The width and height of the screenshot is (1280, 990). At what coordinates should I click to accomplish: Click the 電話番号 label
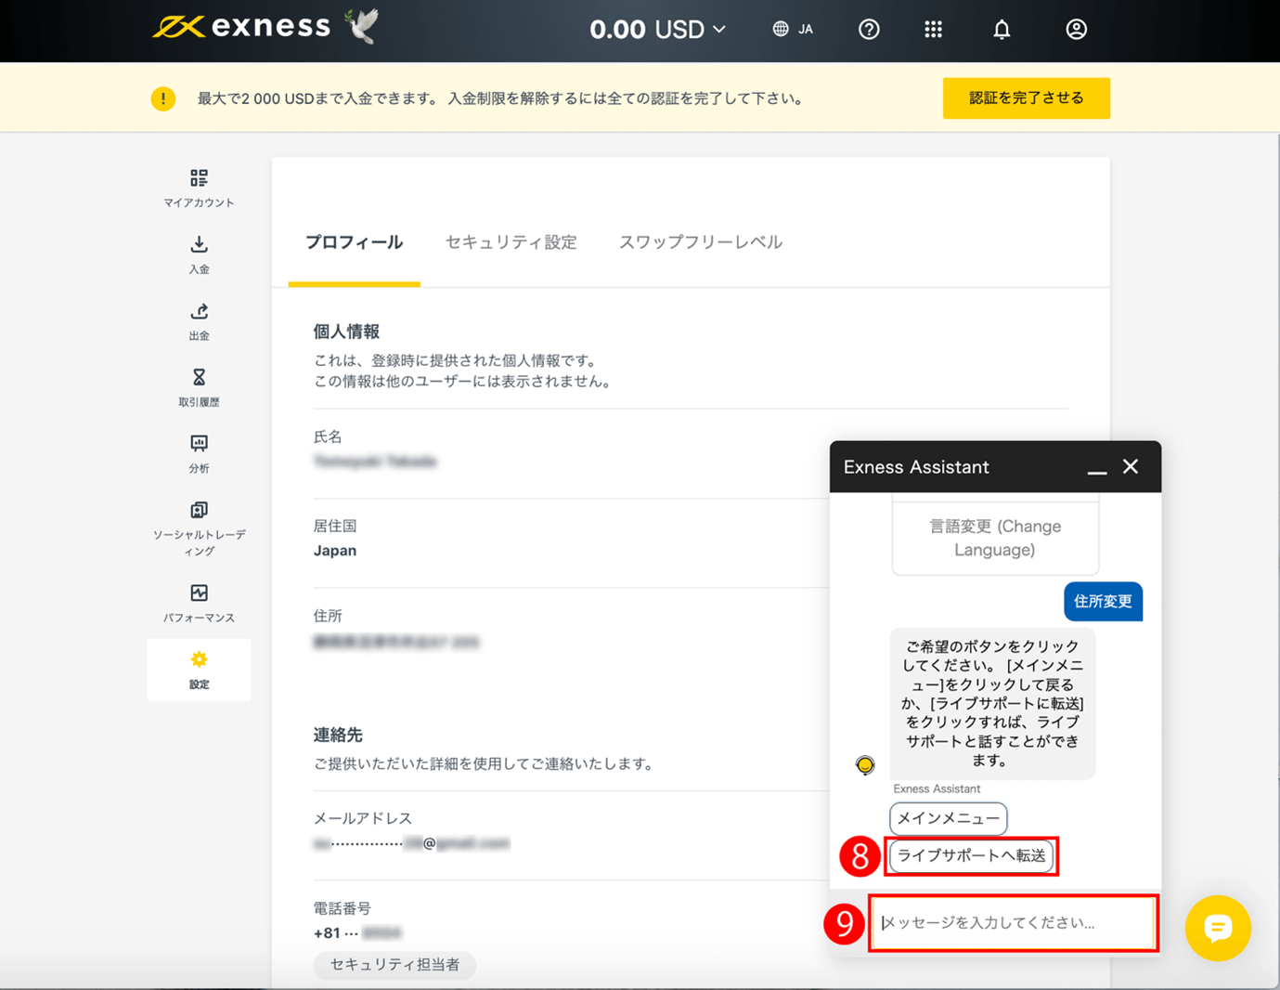(343, 908)
